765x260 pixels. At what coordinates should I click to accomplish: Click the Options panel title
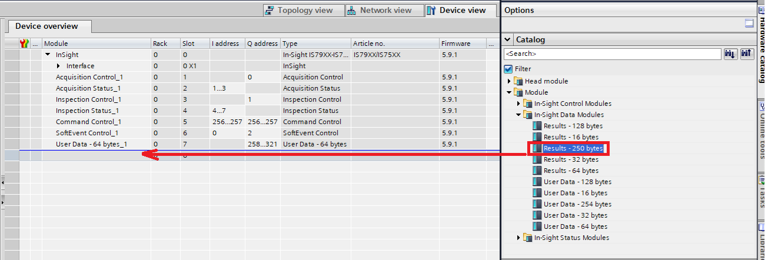click(520, 10)
